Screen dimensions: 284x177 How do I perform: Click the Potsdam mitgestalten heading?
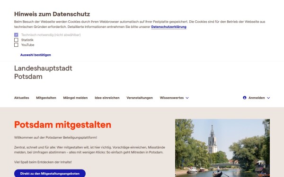(62, 125)
